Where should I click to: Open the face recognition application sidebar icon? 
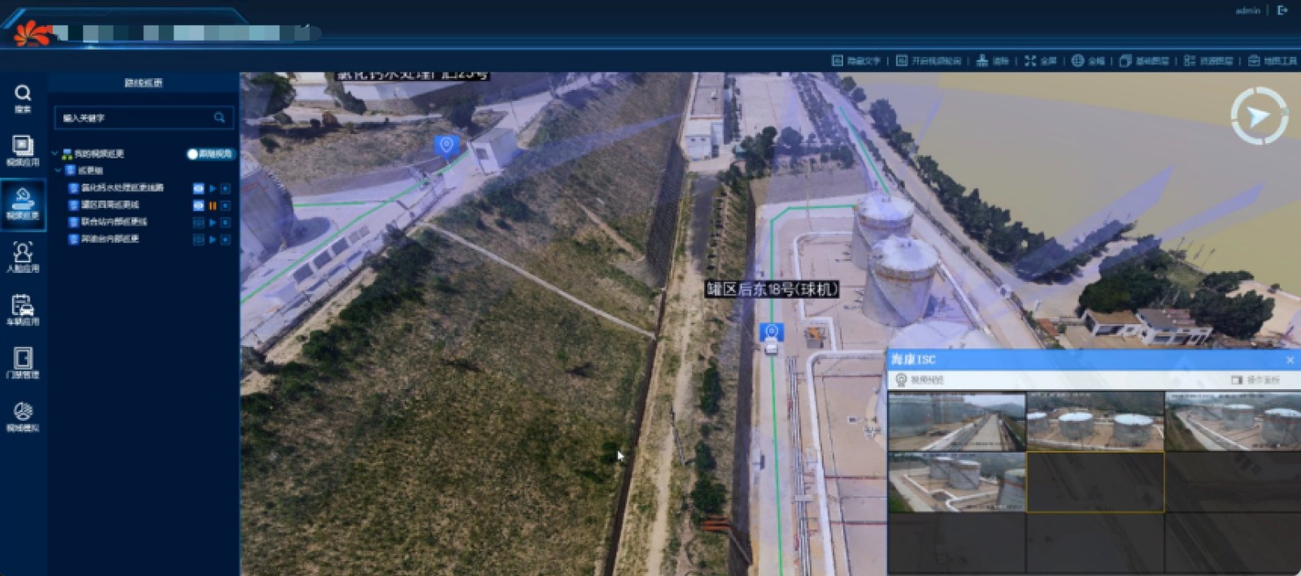(x=23, y=256)
